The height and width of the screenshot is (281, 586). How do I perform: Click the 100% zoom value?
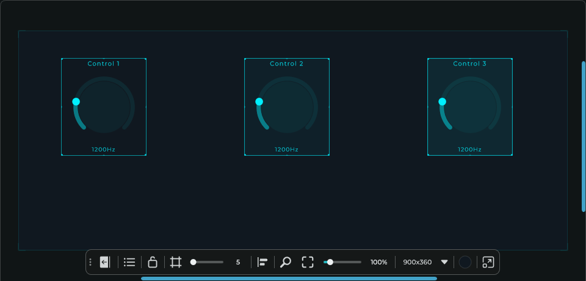coord(379,262)
